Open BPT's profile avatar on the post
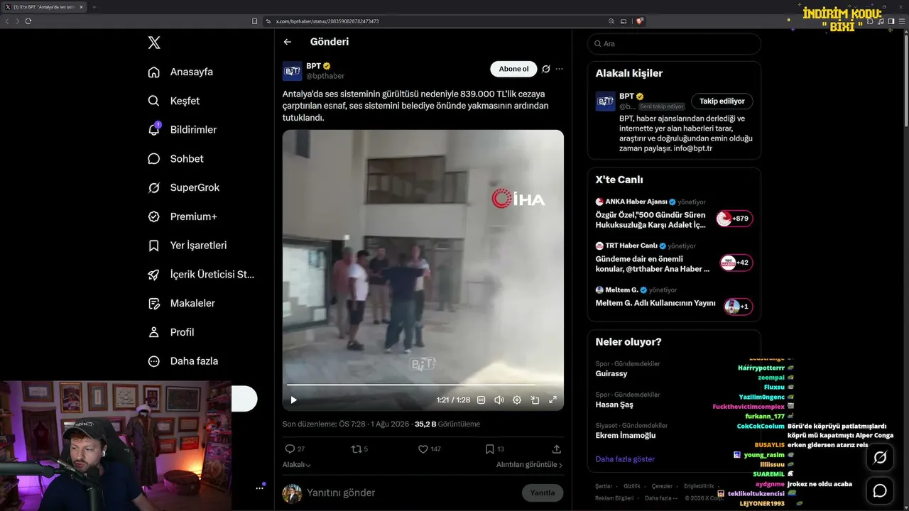 pos(292,71)
